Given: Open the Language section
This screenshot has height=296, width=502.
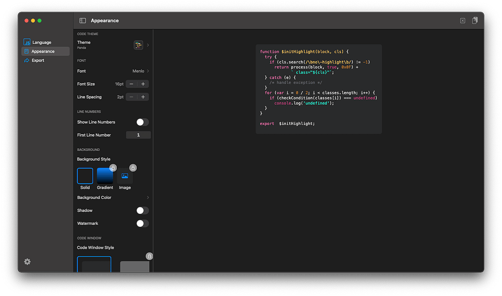Looking at the screenshot, I should [42, 42].
